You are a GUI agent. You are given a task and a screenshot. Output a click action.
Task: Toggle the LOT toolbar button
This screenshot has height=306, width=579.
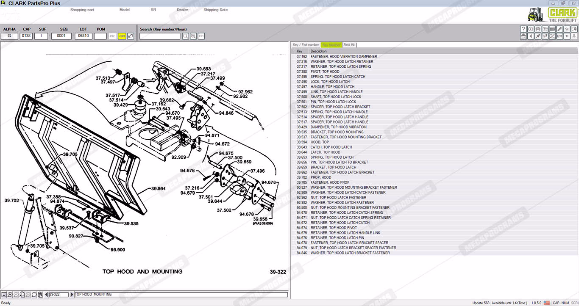pos(560,36)
